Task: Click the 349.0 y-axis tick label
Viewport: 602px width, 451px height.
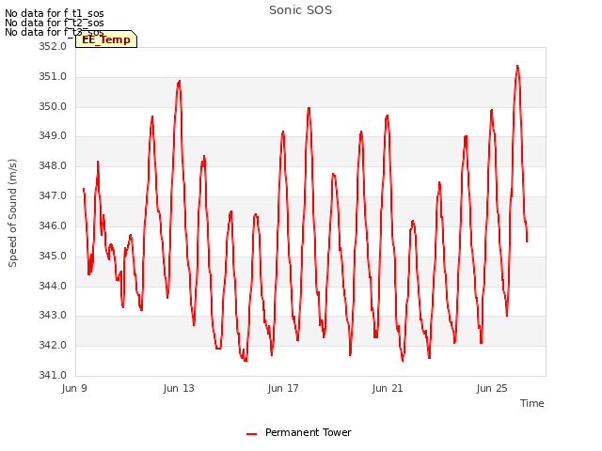Action: click(53, 135)
